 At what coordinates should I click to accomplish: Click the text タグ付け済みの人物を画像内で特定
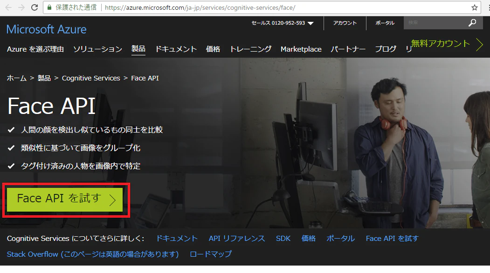point(81,166)
